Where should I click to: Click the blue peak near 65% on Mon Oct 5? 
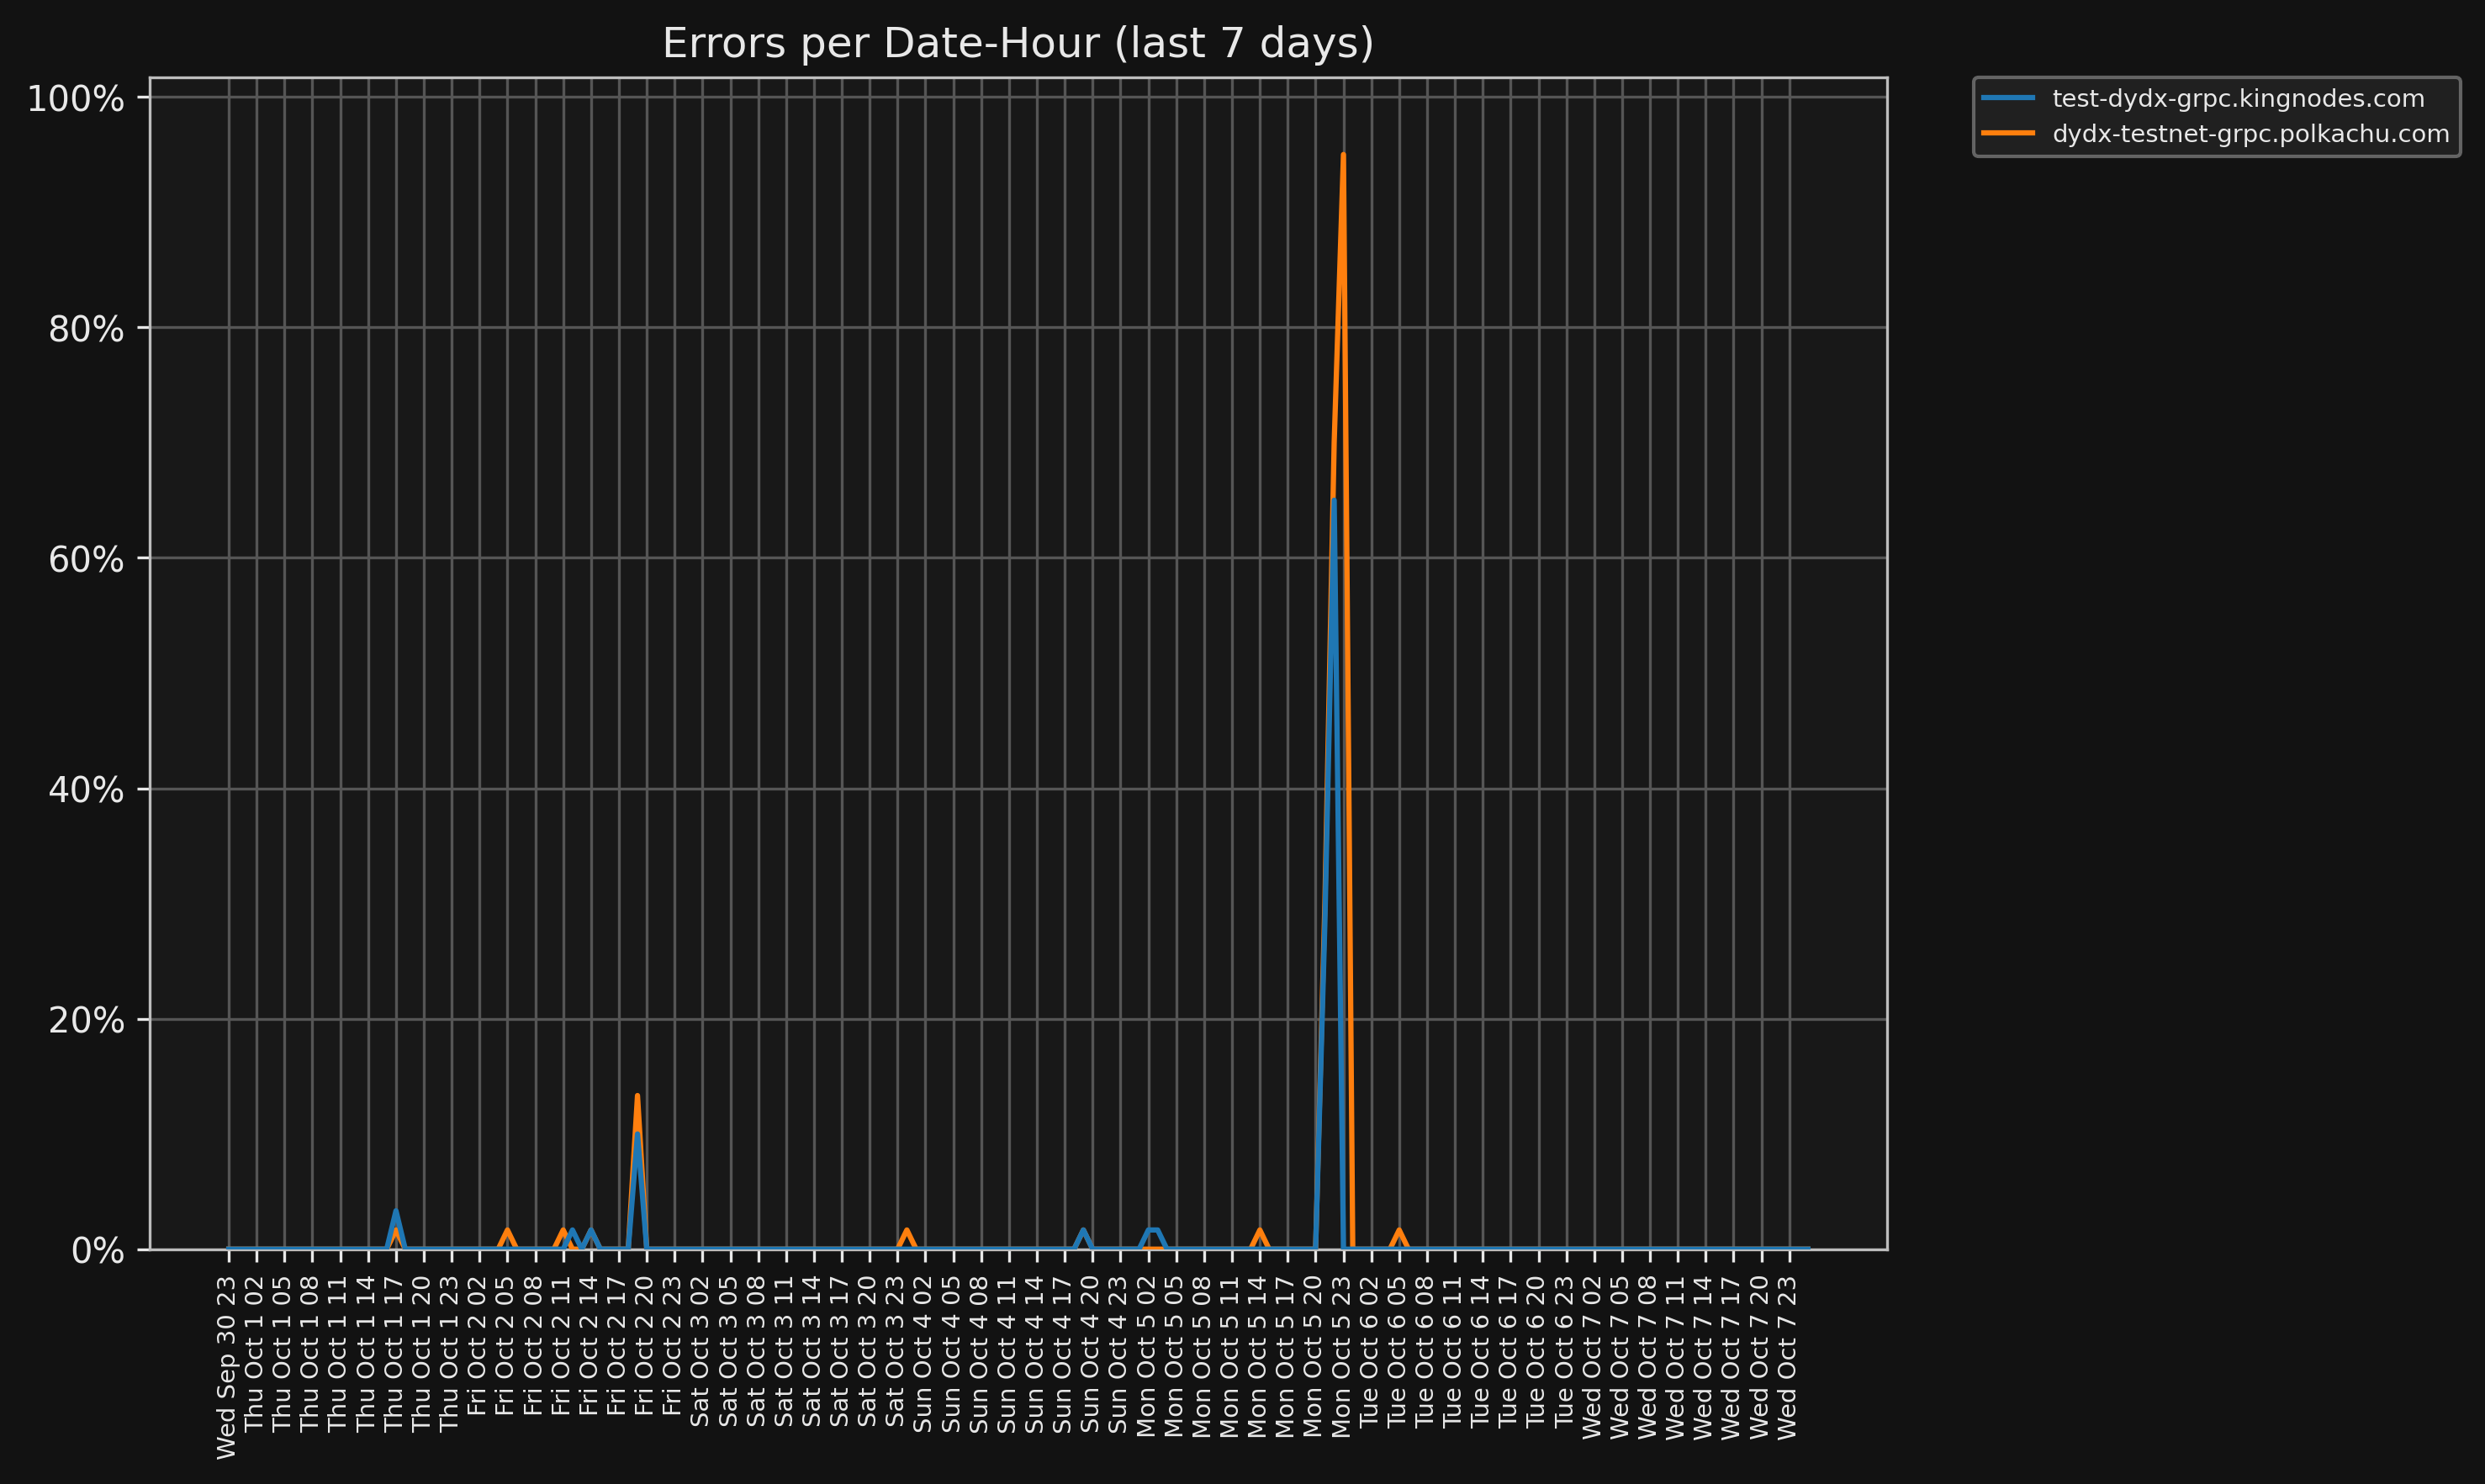click(1334, 501)
